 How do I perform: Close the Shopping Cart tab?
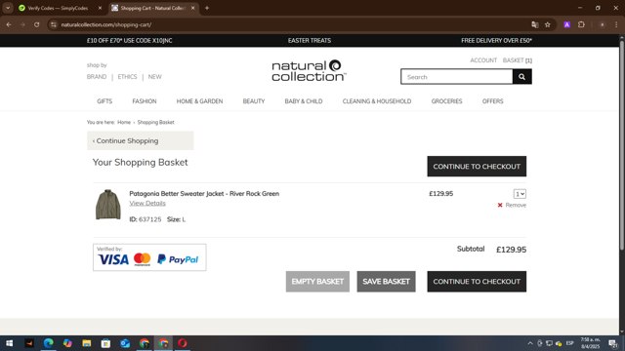(193, 8)
